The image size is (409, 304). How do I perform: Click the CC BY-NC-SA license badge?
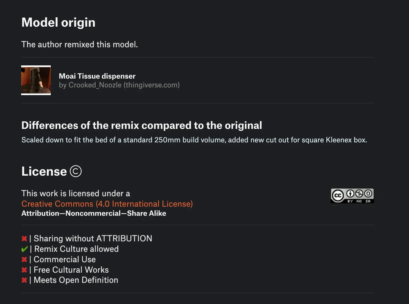click(352, 196)
